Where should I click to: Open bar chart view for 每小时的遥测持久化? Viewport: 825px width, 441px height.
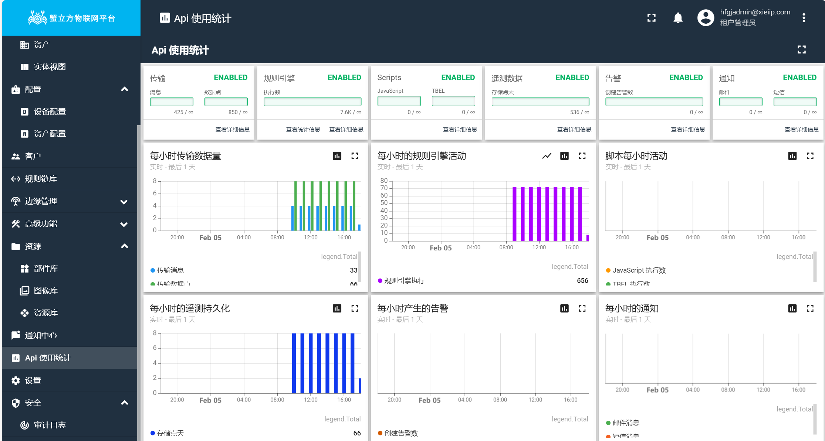(337, 308)
